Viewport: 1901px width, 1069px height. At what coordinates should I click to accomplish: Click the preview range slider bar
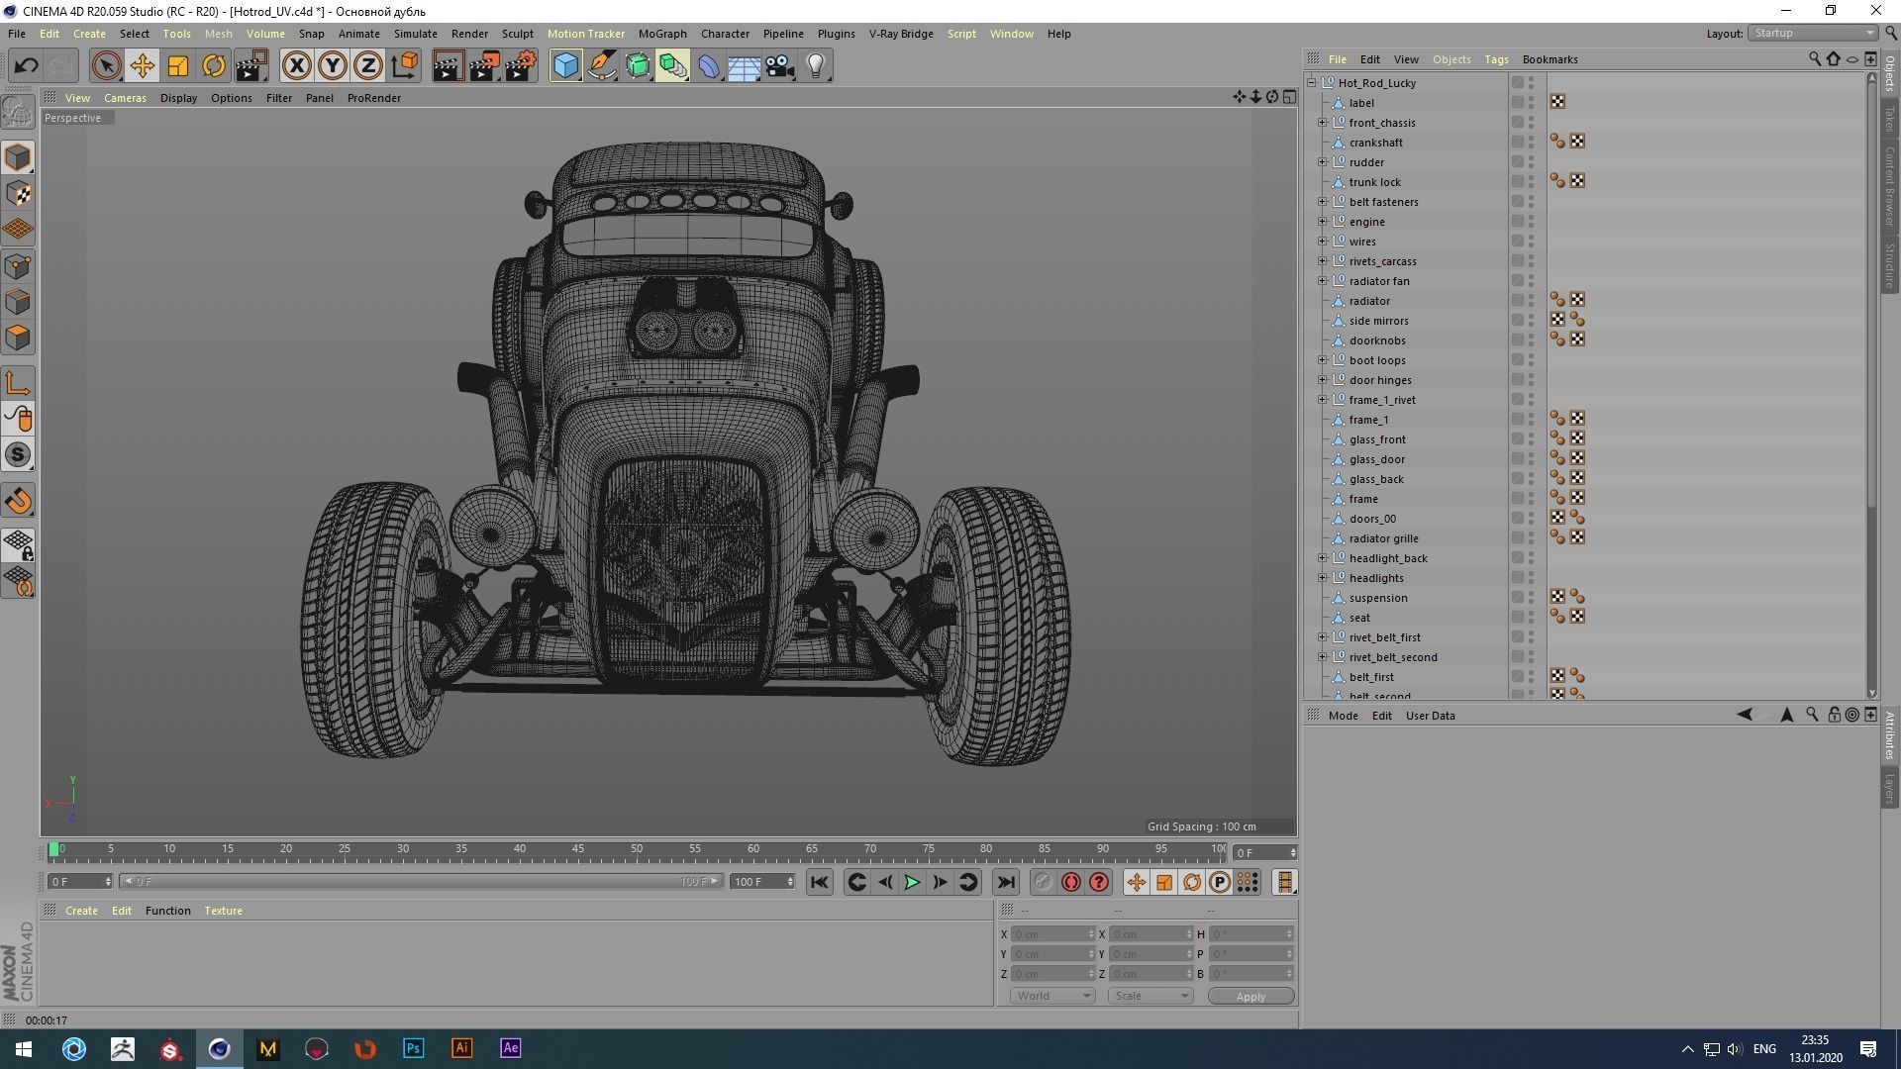421,881
